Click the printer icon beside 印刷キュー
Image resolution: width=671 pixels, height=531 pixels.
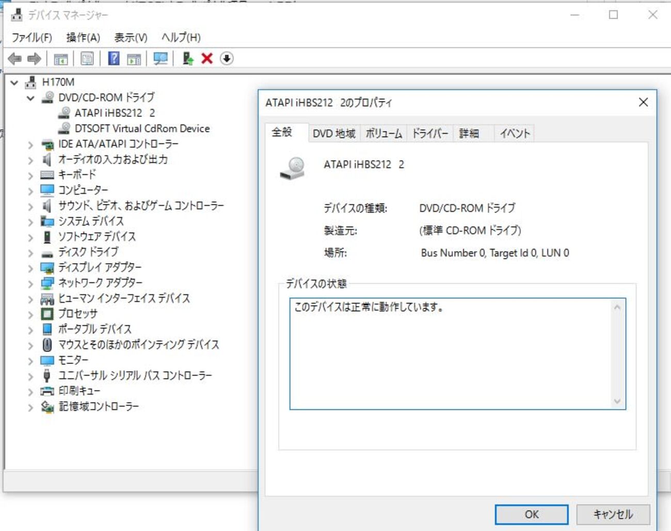point(47,391)
